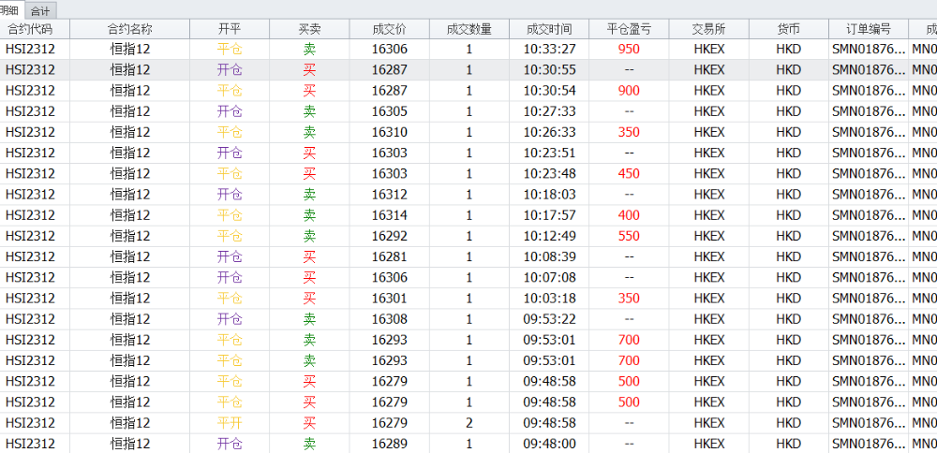
Task: Sort by 成交价 column header
Action: (389, 29)
